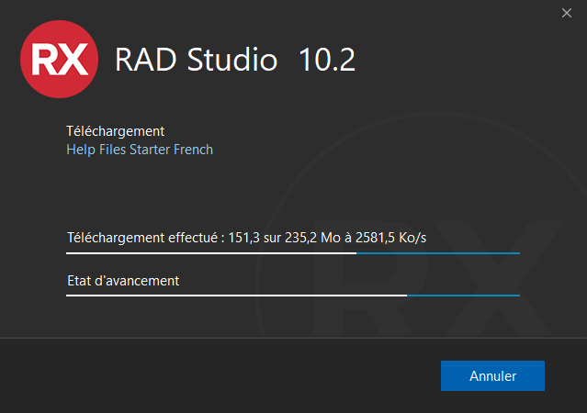Click the white filled part of the Etat d'avancement bar
This screenshot has width=587, height=413.
[x=236, y=296]
